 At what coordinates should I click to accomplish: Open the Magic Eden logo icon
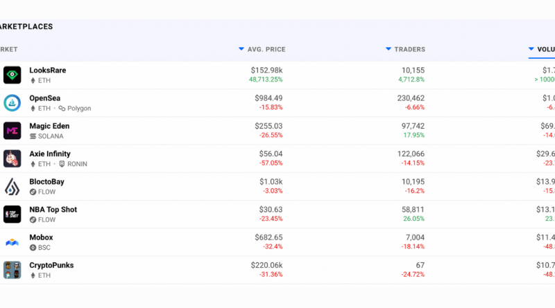(x=12, y=131)
